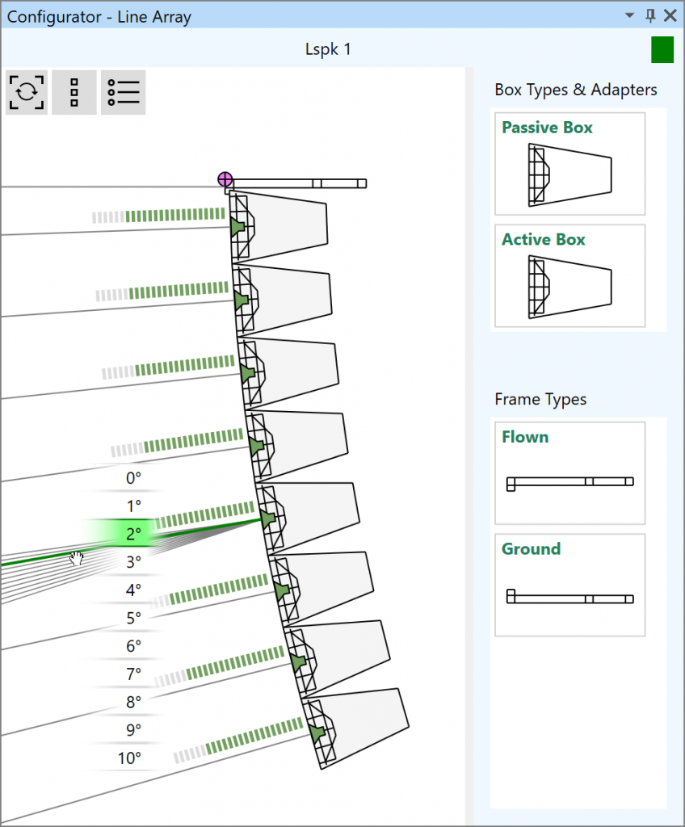Select the 7° angle option

click(133, 674)
